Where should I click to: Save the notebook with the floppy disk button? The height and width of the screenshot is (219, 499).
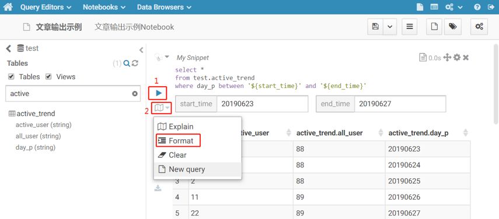(x=375, y=27)
